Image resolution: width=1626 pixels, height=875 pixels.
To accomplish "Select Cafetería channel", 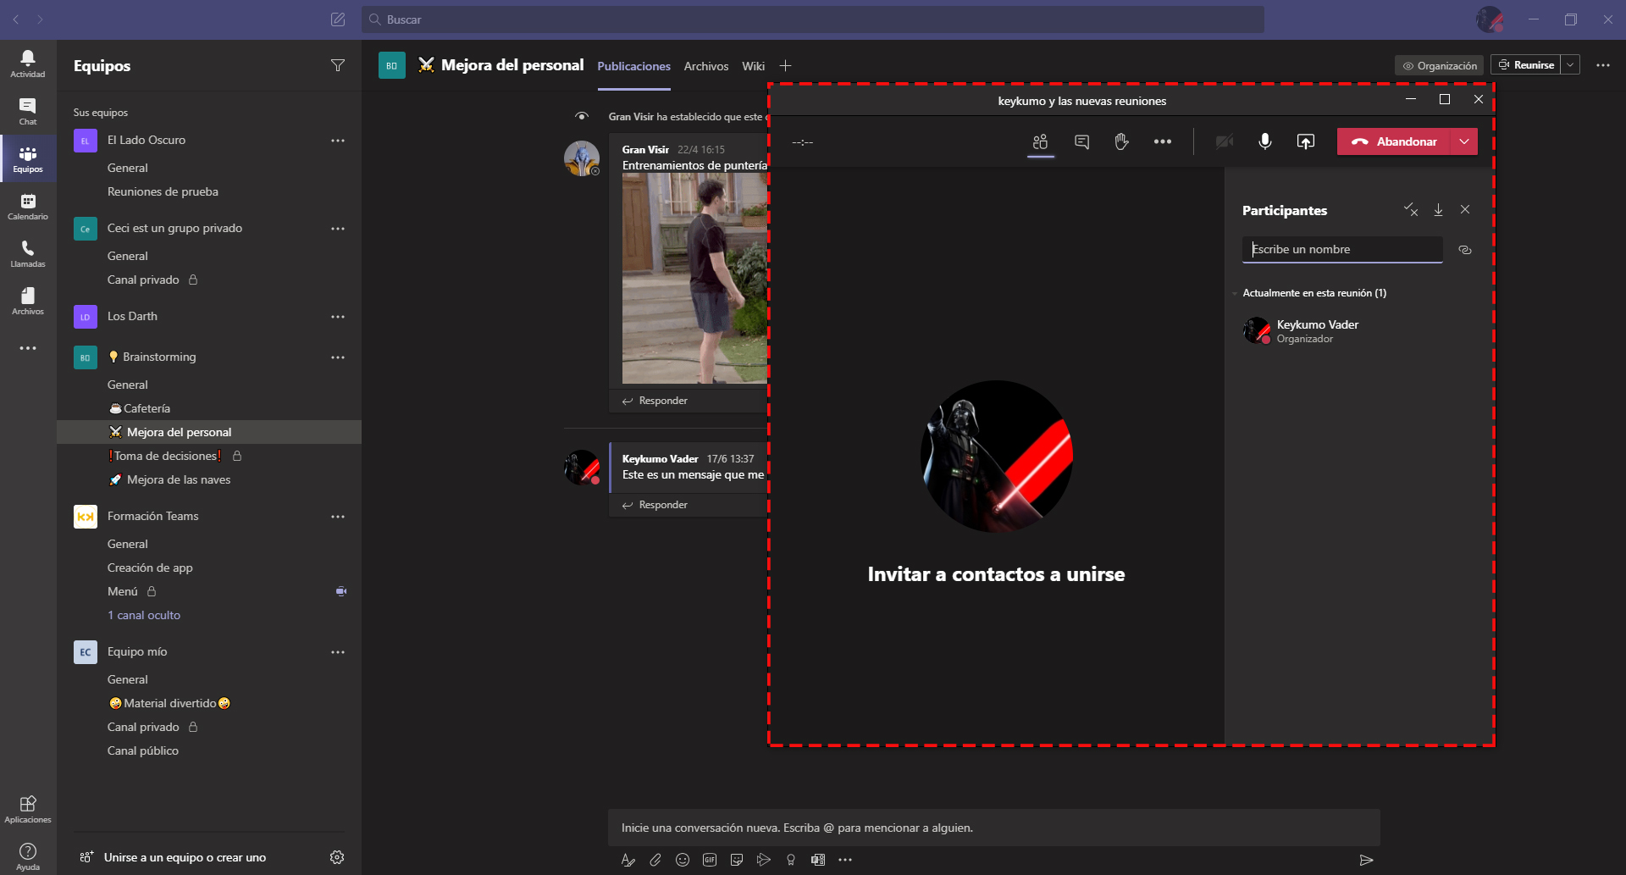I will pyautogui.click(x=209, y=408).
